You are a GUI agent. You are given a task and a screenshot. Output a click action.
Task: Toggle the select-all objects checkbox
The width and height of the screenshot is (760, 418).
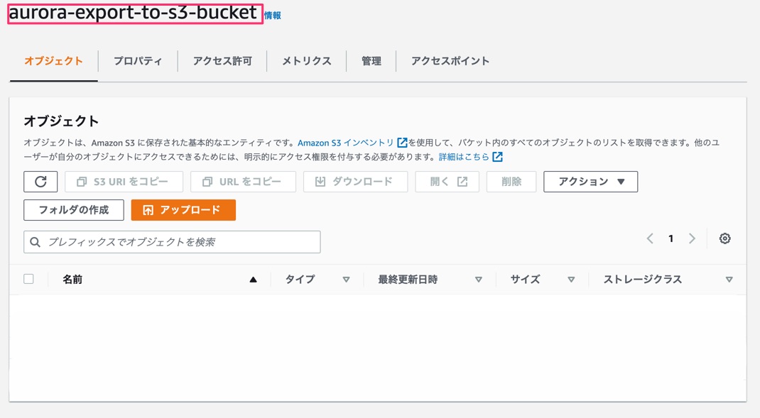tap(28, 279)
